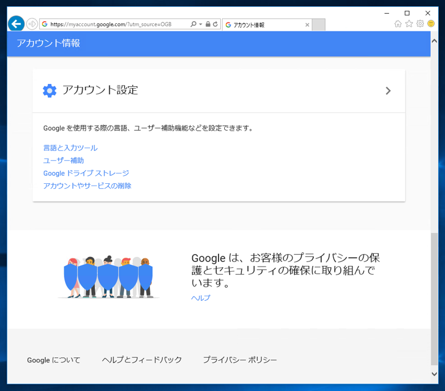The width and height of the screenshot is (445, 391).
Task: Refresh the page with reload icon
Action: pos(216,24)
